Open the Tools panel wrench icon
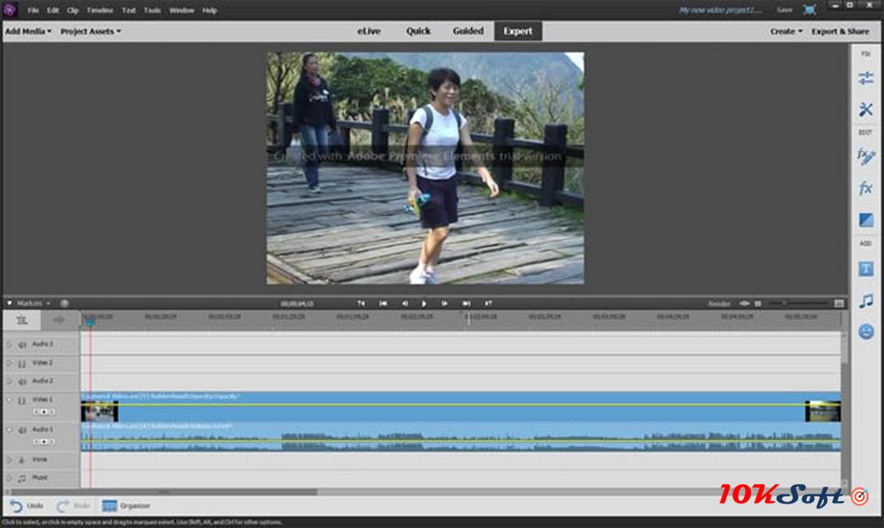This screenshot has width=884, height=528. [866, 109]
